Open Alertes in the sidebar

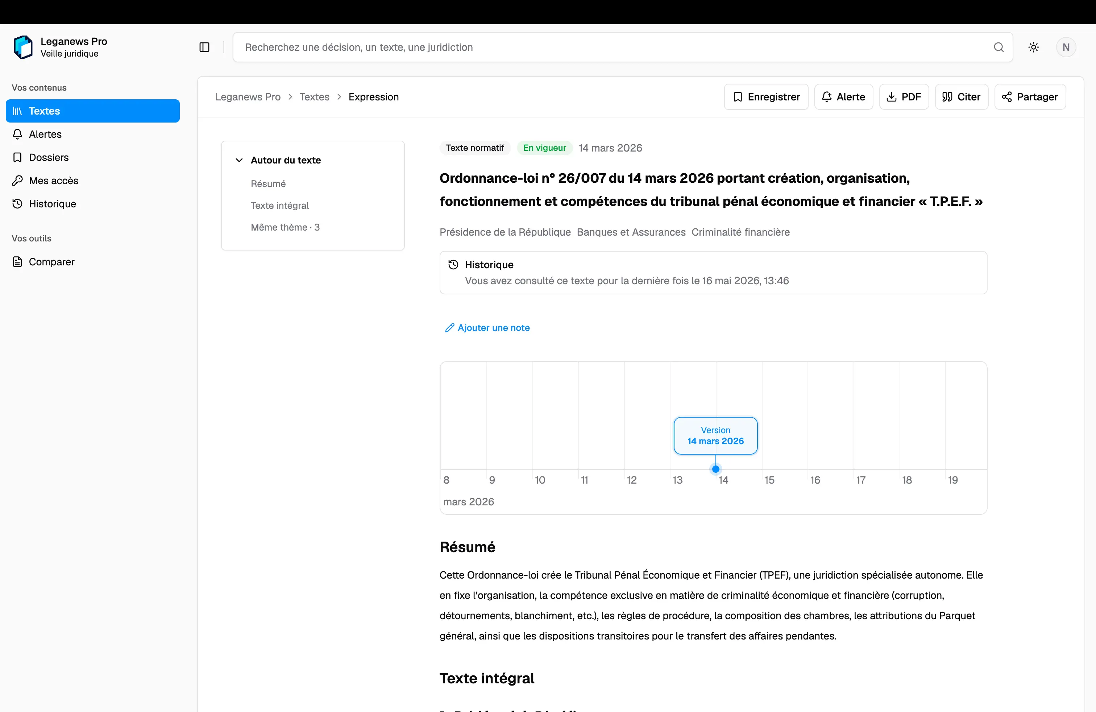tap(92, 134)
